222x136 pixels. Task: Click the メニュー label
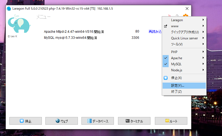pyautogui.click(x=43, y=17)
